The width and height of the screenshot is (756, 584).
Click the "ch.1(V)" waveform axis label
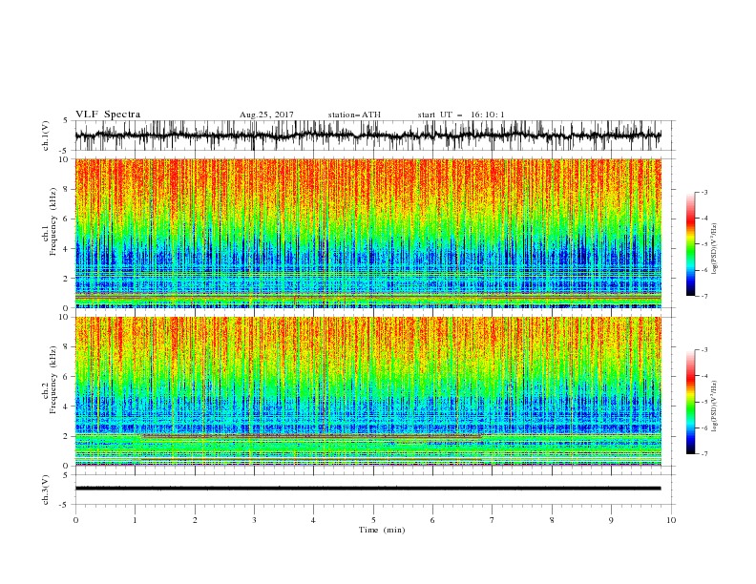tap(46, 136)
